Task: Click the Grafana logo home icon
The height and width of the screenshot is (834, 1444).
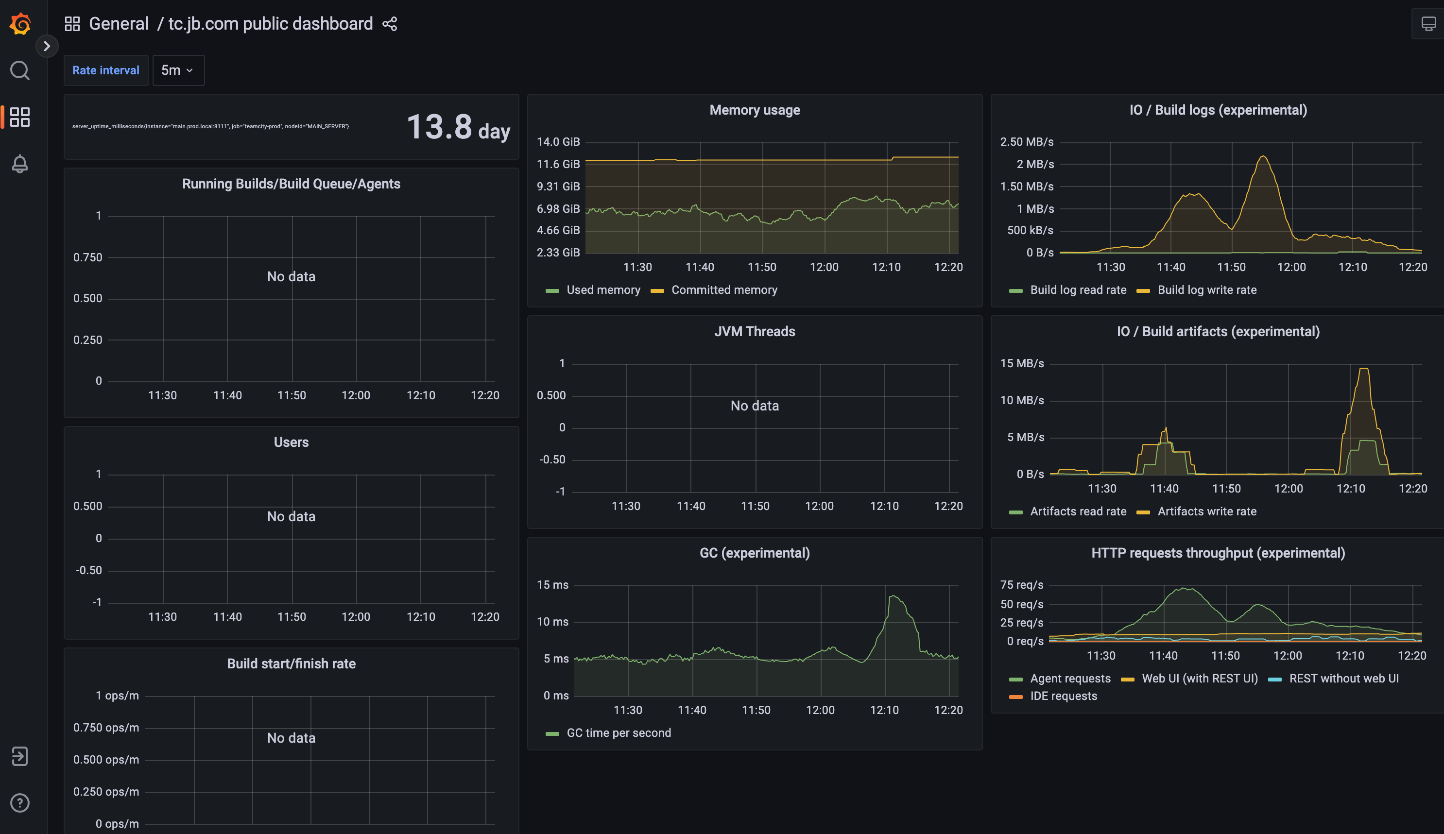Action: coord(20,24)
